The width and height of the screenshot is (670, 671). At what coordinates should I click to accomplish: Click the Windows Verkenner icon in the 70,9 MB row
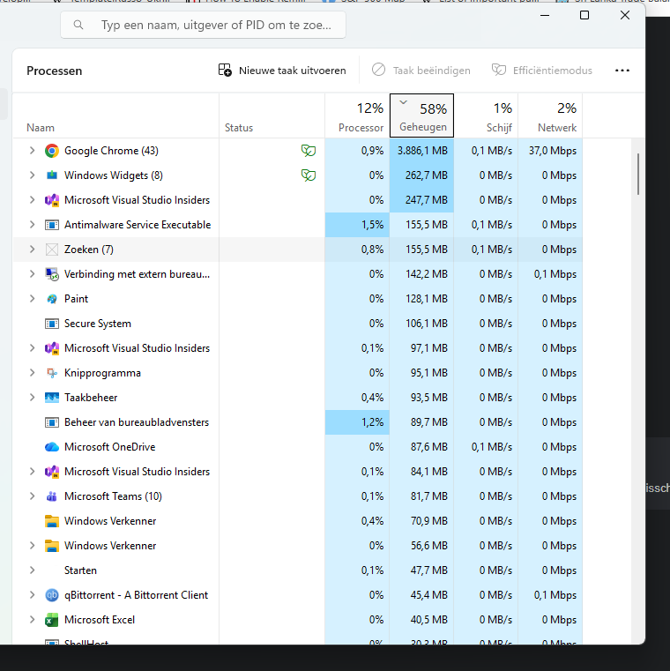click(52, 521)
